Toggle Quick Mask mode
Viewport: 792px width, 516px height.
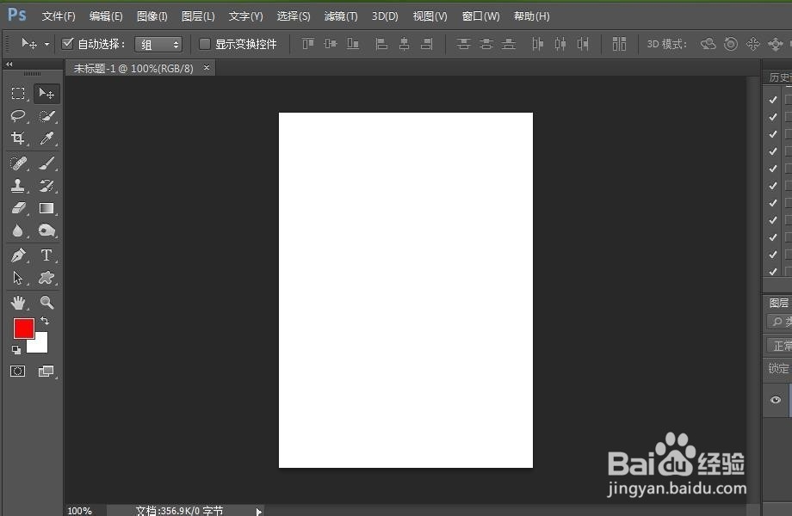[18, 372]
